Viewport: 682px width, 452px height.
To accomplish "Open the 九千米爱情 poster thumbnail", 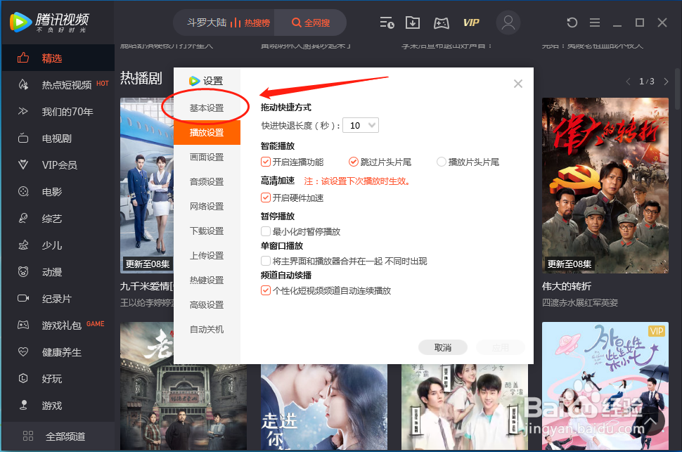I will coord(147,186).
